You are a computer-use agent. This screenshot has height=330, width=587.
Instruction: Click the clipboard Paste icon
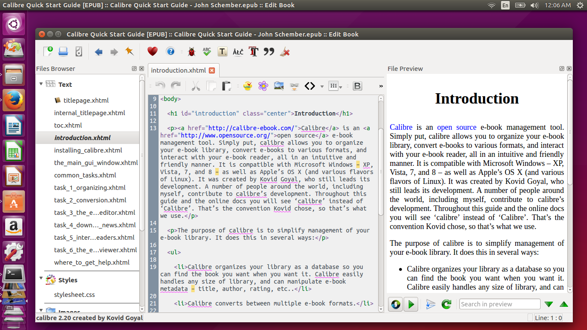tap(226, 86)
